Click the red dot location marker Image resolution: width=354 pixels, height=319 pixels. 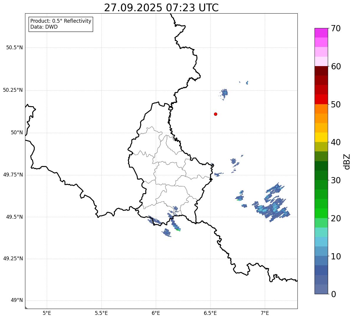216,114
